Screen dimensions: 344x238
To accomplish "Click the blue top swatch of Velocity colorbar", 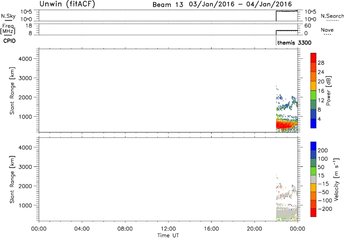I will (x=313, y=146).
